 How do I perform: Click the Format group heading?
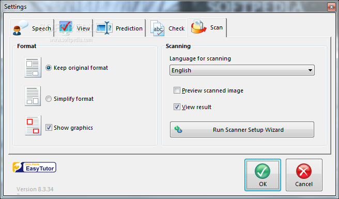click(x=27, y=46)
